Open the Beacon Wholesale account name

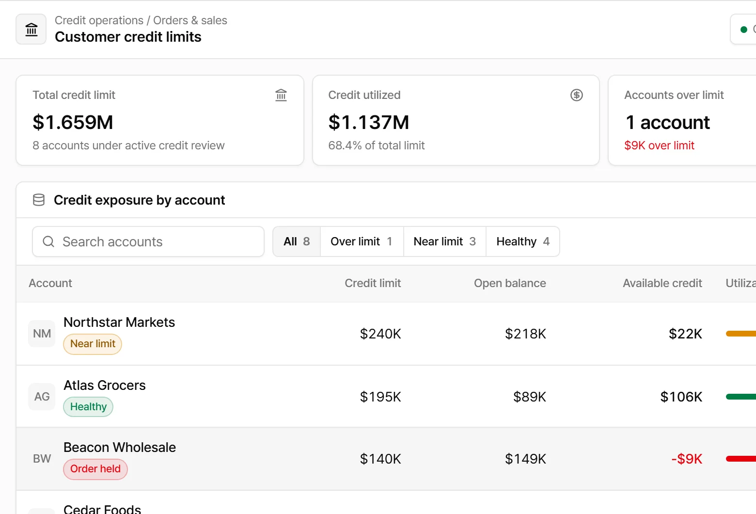click(x=120, y=448)
